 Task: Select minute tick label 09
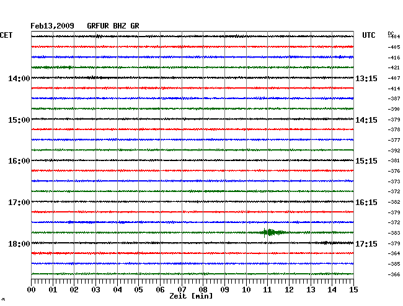[224, 289]
